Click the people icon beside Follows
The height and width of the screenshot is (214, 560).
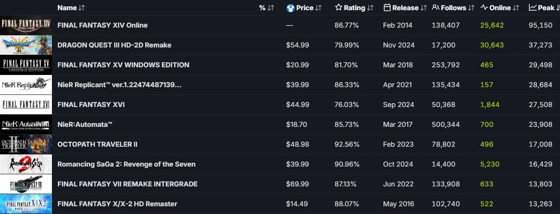435,8
